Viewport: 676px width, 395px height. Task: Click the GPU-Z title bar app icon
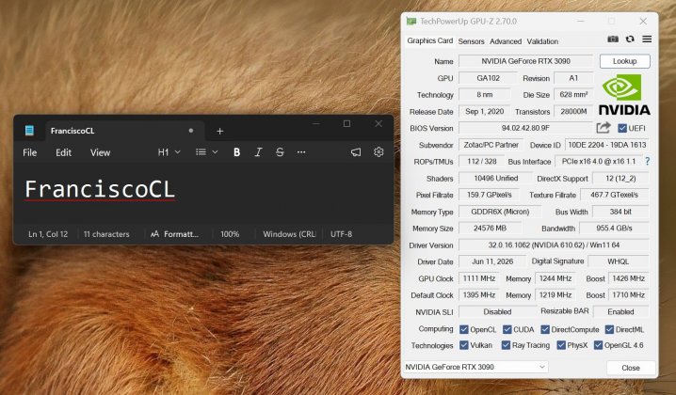(x=411, y=21)
